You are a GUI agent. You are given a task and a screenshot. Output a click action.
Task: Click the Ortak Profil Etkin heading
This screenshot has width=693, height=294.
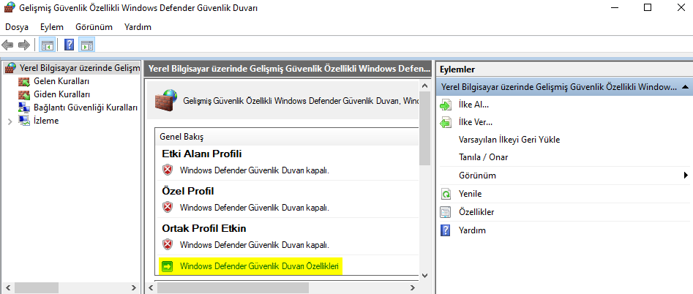click(x=203, y=228)
